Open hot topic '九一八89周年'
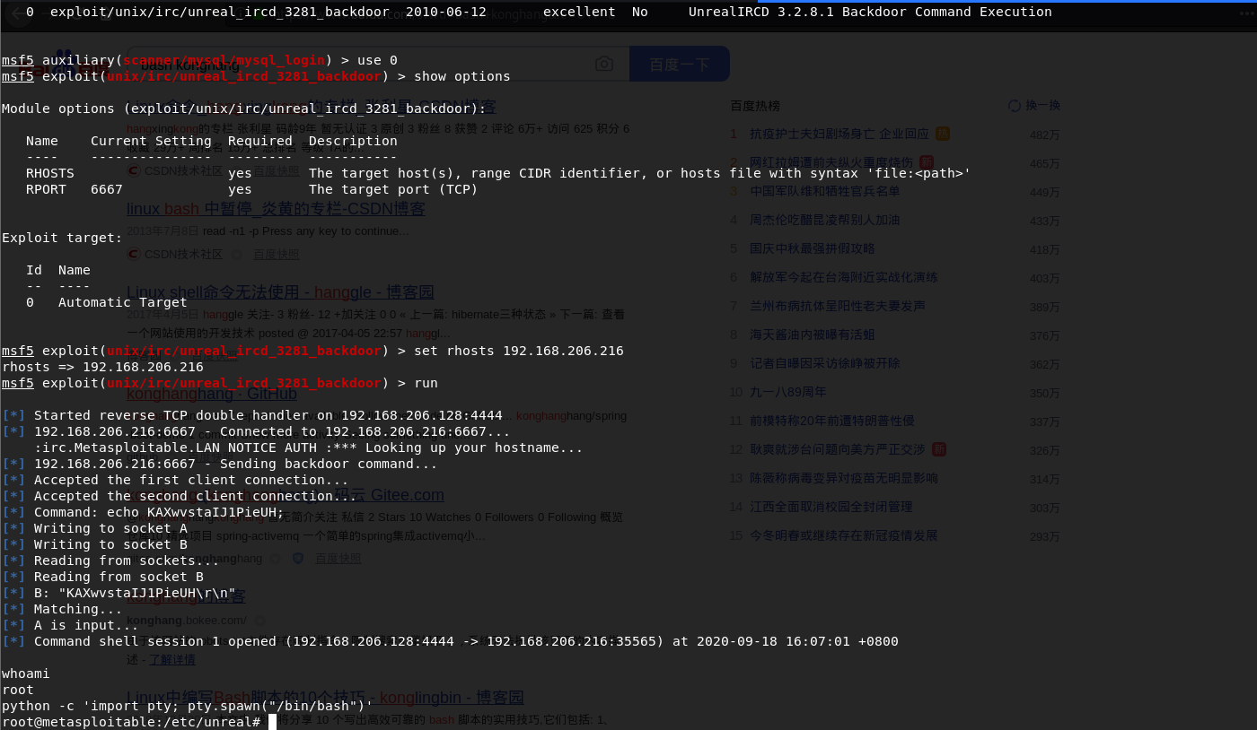1257x730 pixels. coord(788,392)
